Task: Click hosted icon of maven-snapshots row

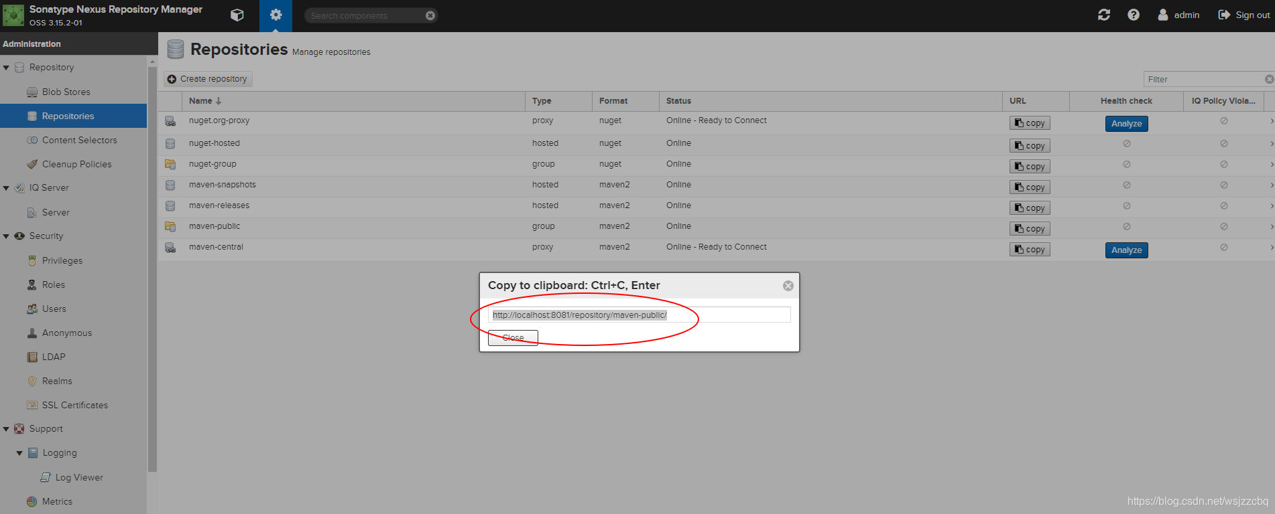Action: point(170,185)
